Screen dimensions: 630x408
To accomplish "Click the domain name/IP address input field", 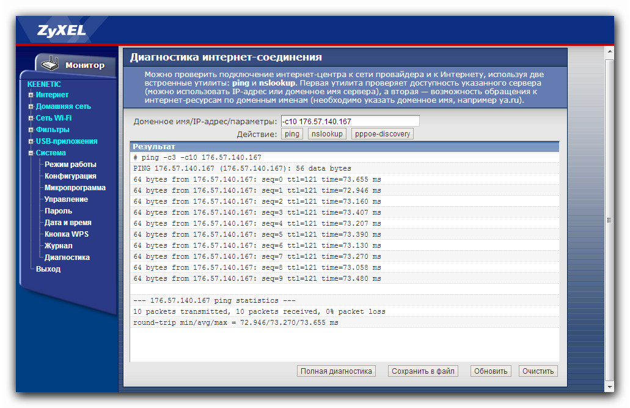I will 350,122.
